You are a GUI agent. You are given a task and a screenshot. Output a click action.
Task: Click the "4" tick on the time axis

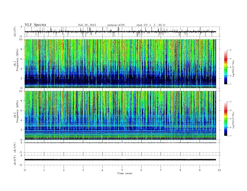(102, 170)
